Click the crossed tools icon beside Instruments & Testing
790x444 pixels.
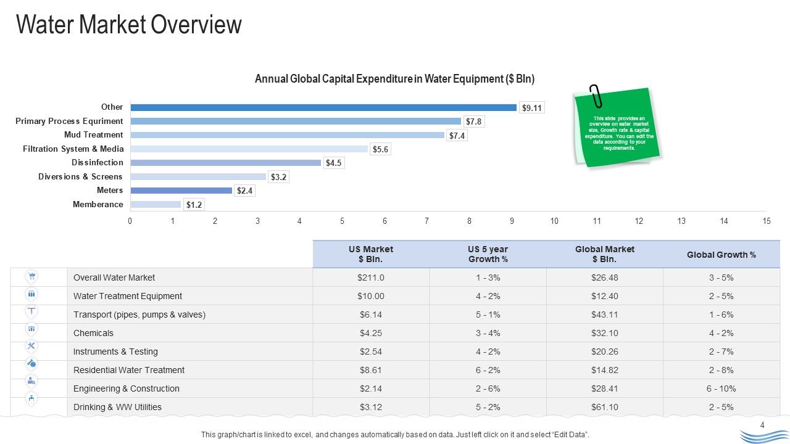[31, 345]
